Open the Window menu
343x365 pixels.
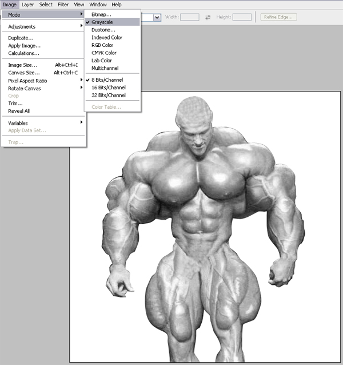98,5
